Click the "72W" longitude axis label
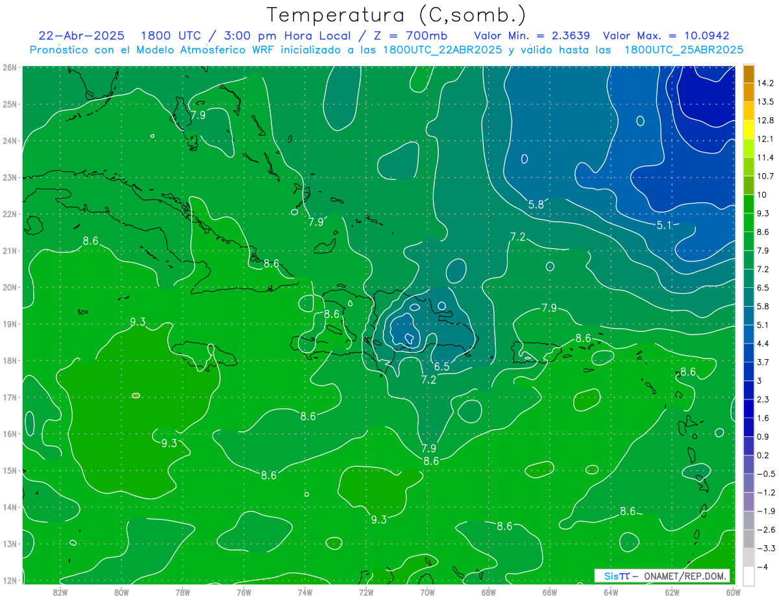Image resolution: width=779 pixels, height=601 pixels. click(x=366, y=591)
